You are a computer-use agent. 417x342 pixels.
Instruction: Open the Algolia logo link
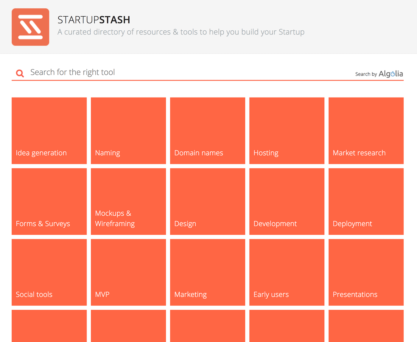(390, 74)
